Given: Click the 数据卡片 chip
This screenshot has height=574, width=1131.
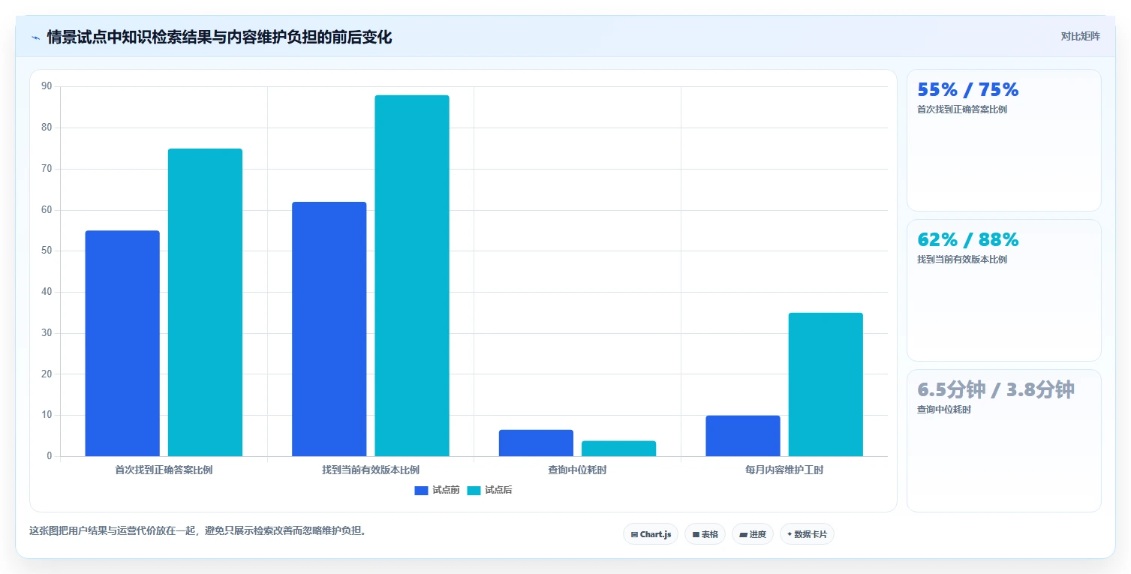Looking at the screenshot, I should 807,534.
